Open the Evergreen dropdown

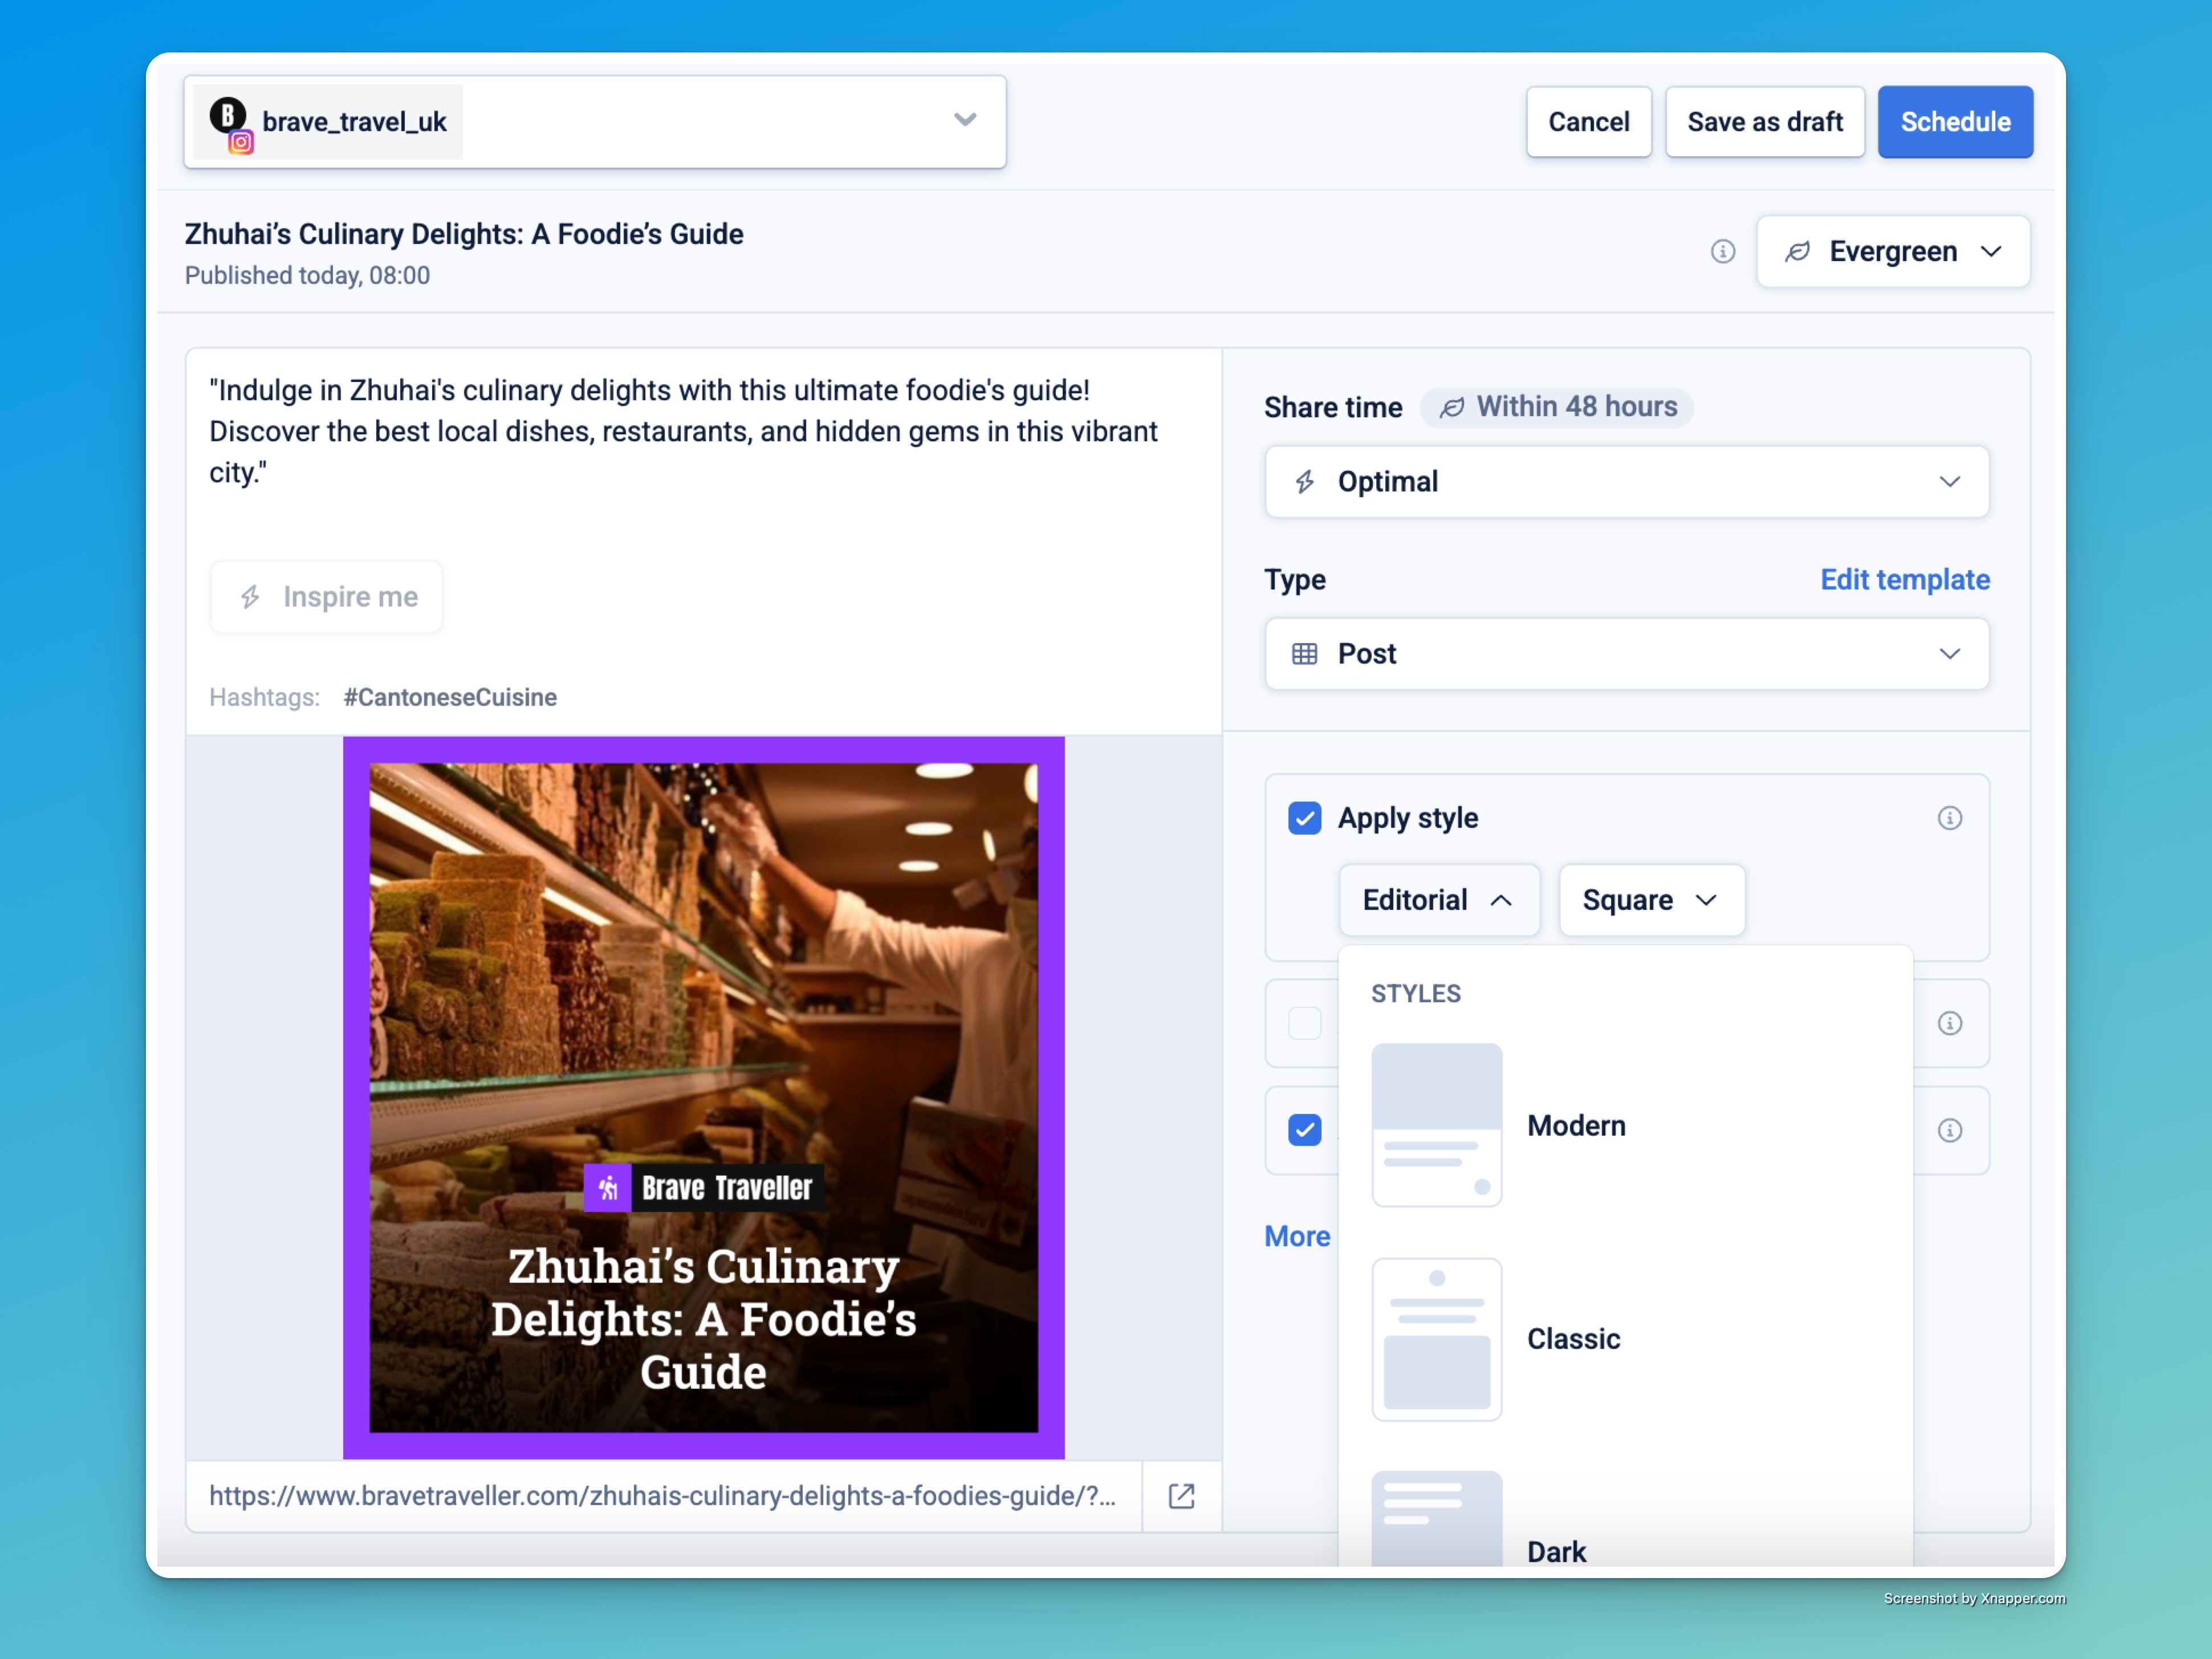(x=1892, y=251)
